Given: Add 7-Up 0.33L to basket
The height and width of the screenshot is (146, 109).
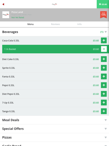Looking at the screenshot, I should tap(104, 103).
